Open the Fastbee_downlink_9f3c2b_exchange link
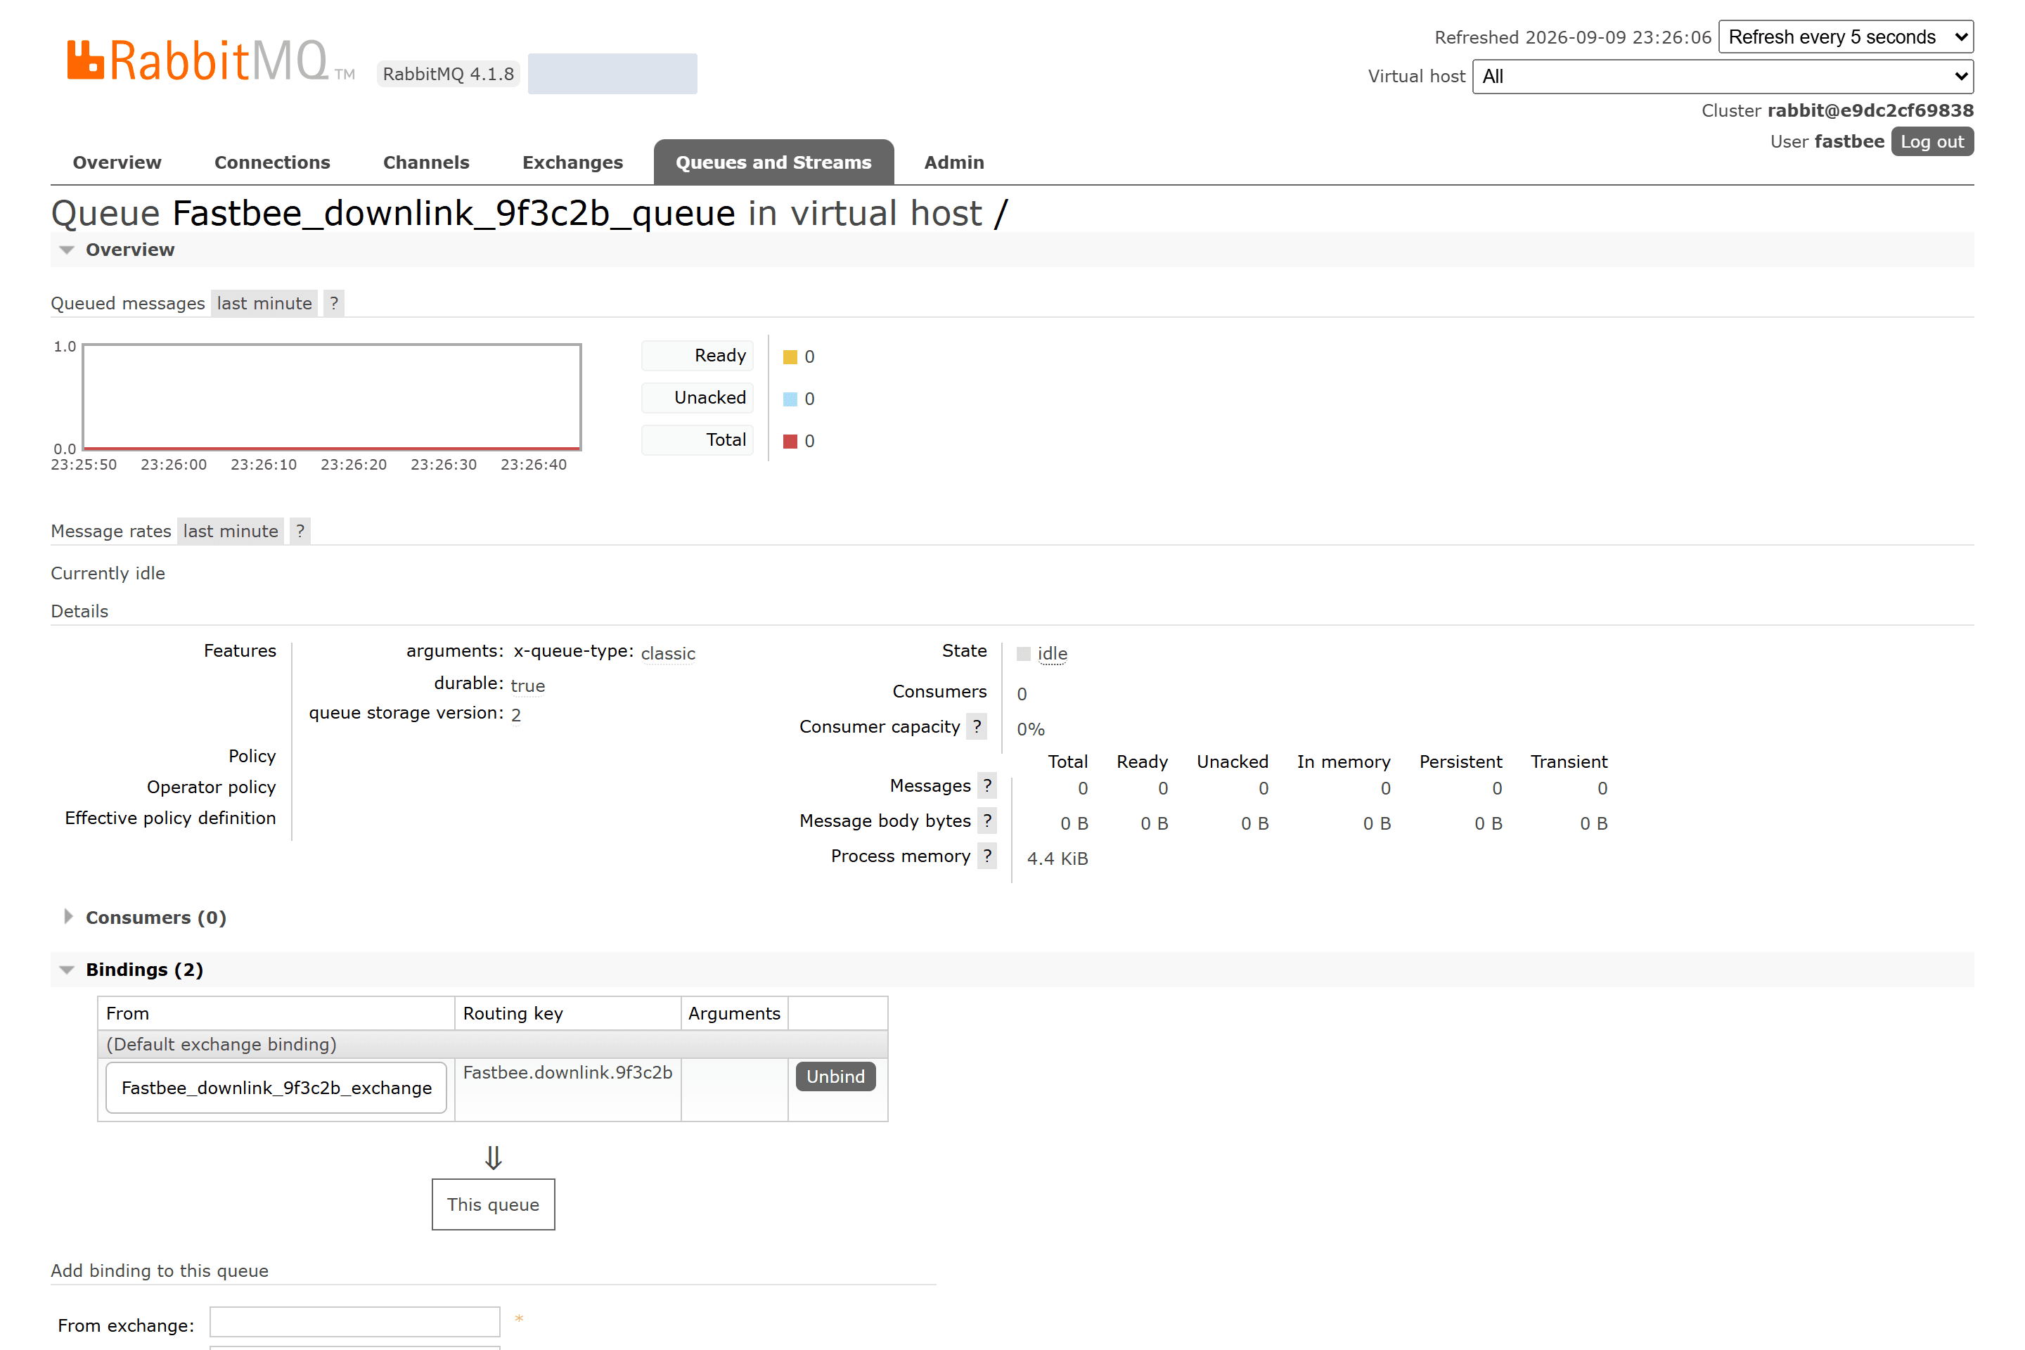This screenshot has width=2025, height=1350. point(276,1088)
